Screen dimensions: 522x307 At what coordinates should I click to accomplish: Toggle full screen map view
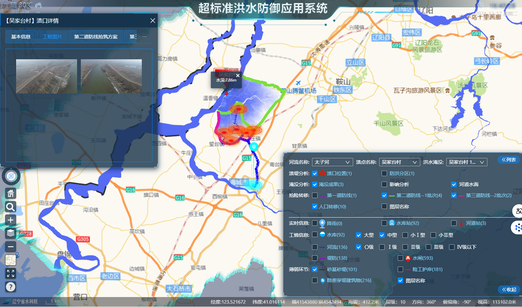pyautogui.click(x=11, y=273)
